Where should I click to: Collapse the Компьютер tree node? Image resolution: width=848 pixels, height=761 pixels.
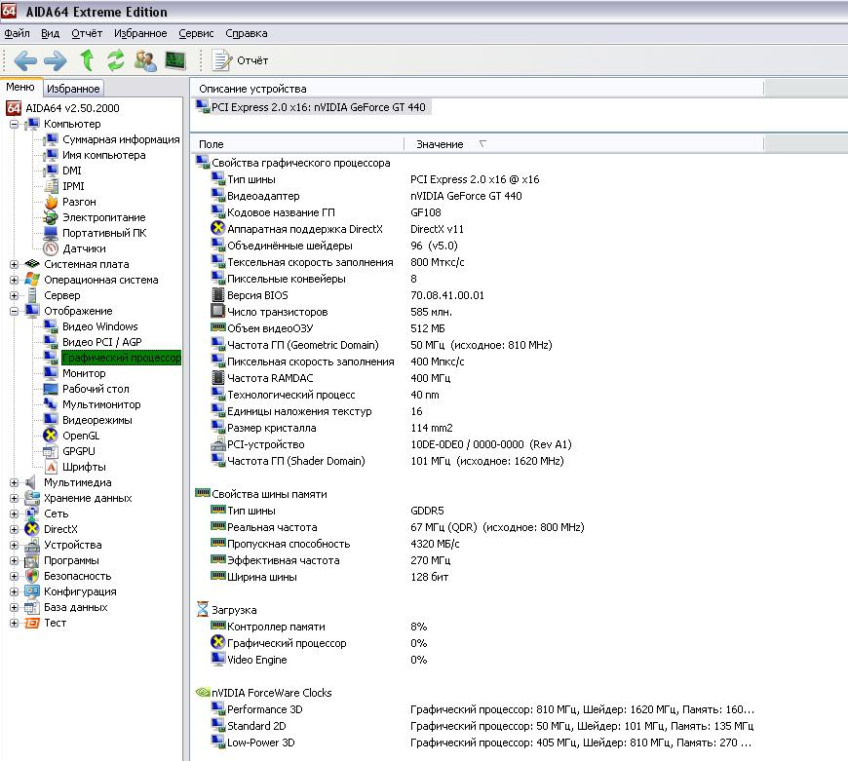14,125
